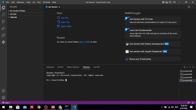Open Windows action center notification icon
The width and height of the screenshot is (196, 110).
[x=191, y=107]
